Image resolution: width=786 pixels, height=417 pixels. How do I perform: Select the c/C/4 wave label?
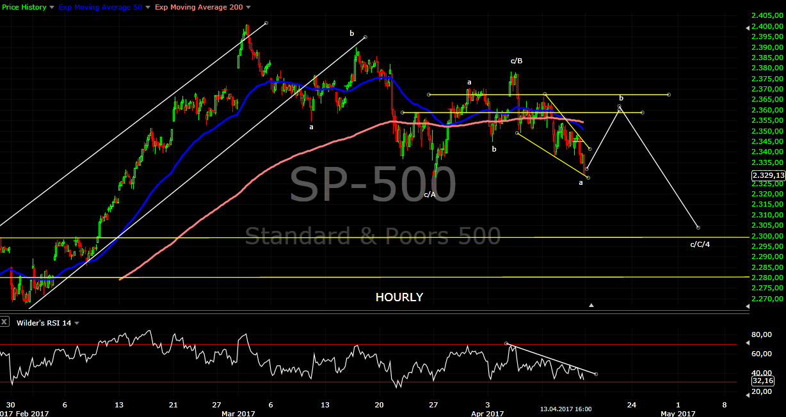point(700,244)
